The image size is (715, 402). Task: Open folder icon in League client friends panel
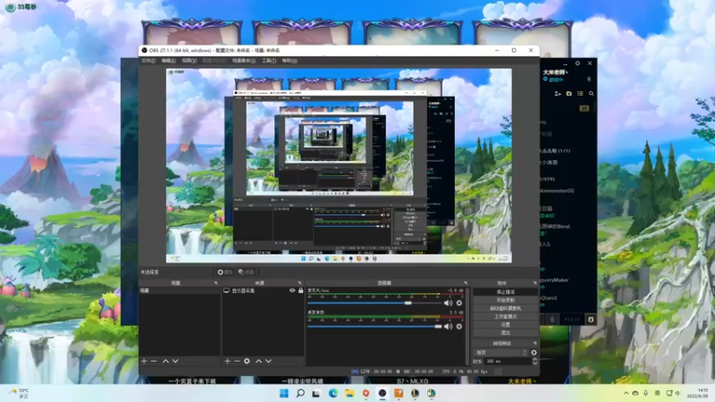tap(568, 94)
